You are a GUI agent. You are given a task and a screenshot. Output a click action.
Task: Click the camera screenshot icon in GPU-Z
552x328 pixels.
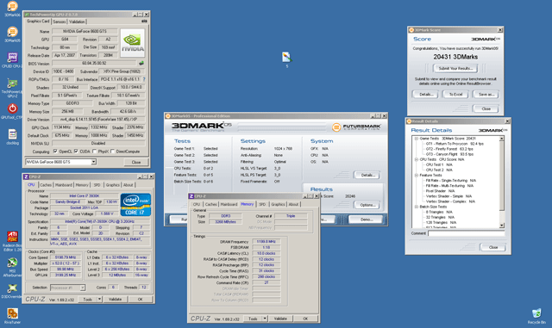click(144, 22)
